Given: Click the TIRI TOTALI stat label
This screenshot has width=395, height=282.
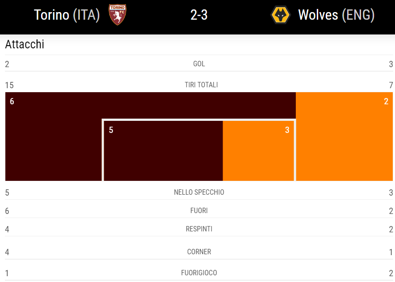Looking at the screenshot, I should click(201, 85).
